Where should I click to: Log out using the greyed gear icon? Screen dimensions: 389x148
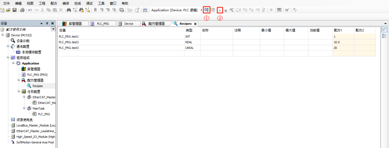click(x=213, y=10)
